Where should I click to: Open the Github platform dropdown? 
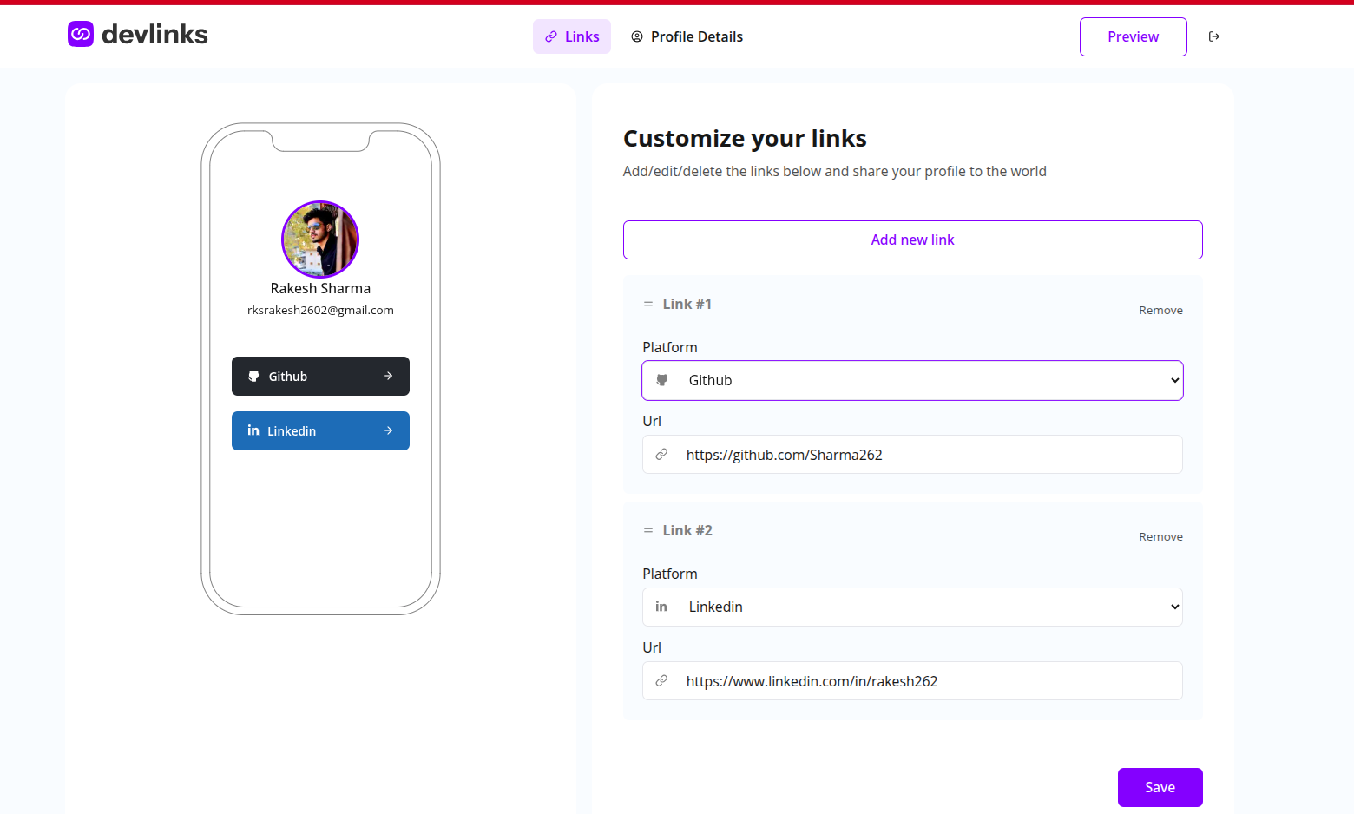[x=912, y=380]
